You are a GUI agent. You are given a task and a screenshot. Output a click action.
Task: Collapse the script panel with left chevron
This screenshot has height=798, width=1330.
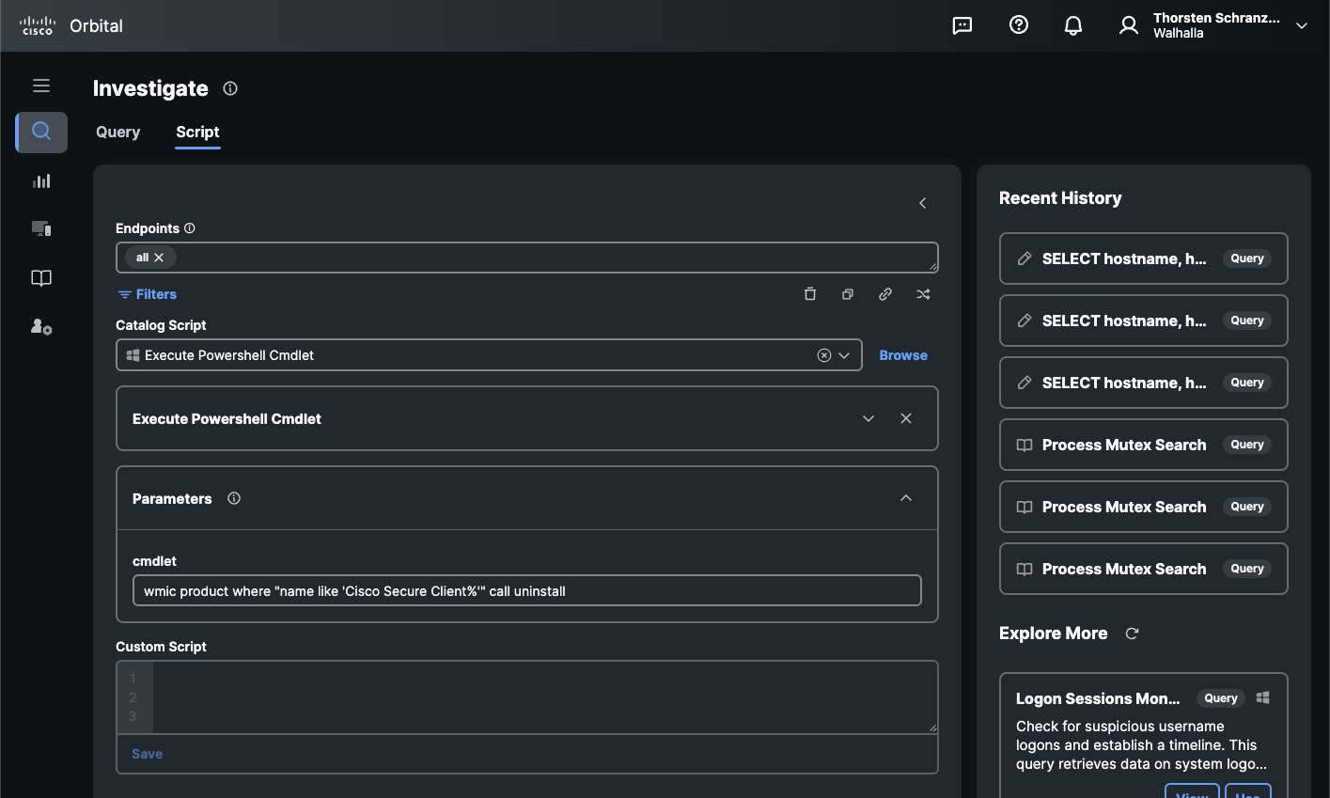pos(923,203)
